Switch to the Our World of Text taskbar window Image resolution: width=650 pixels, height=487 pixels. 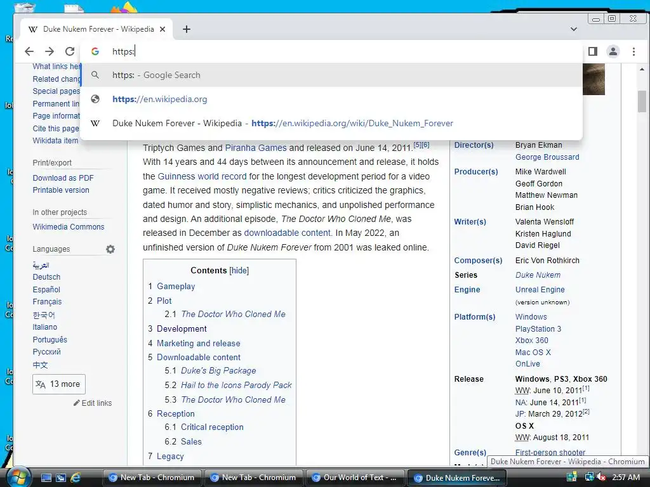355,477
